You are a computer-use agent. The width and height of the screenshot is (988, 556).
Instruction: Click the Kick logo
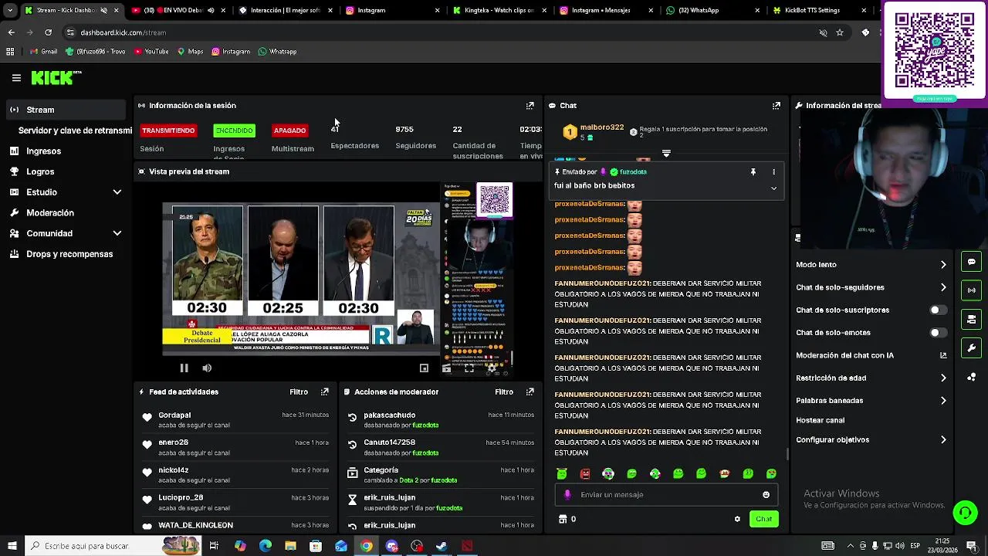[56, 77]
